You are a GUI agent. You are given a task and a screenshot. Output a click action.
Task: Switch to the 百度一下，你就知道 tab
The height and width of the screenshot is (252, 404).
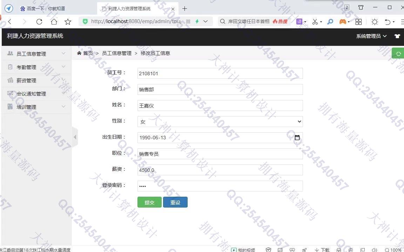tap(46, 8)
